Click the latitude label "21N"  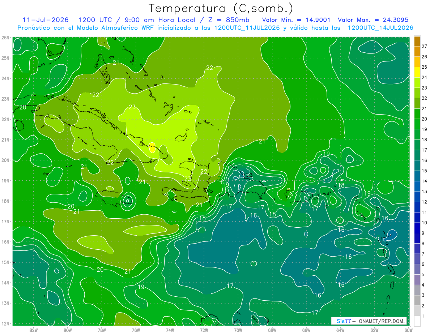[x=5, y=139]
